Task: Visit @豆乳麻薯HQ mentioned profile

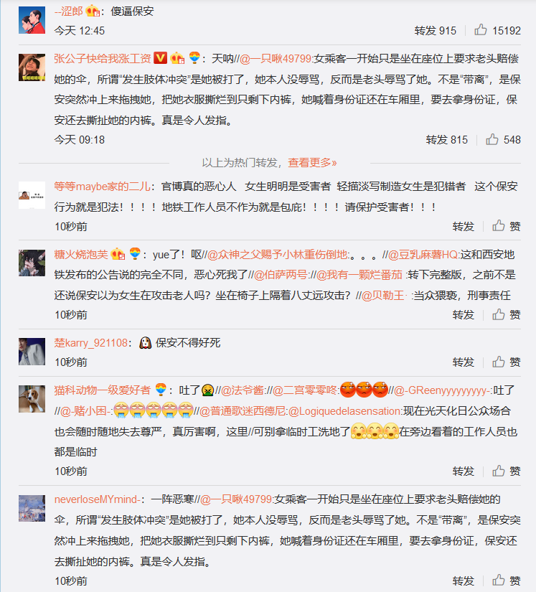Action: (423, 255)
